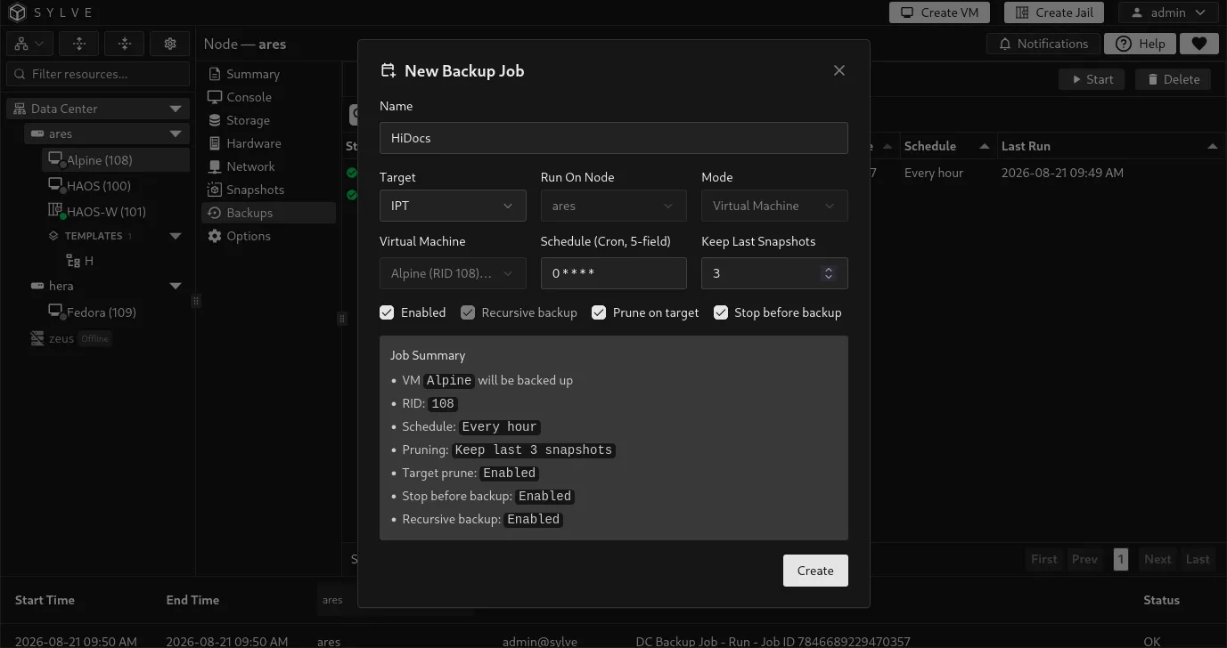
Task: Open the Summary section
Action: click(x=268, y=74)
